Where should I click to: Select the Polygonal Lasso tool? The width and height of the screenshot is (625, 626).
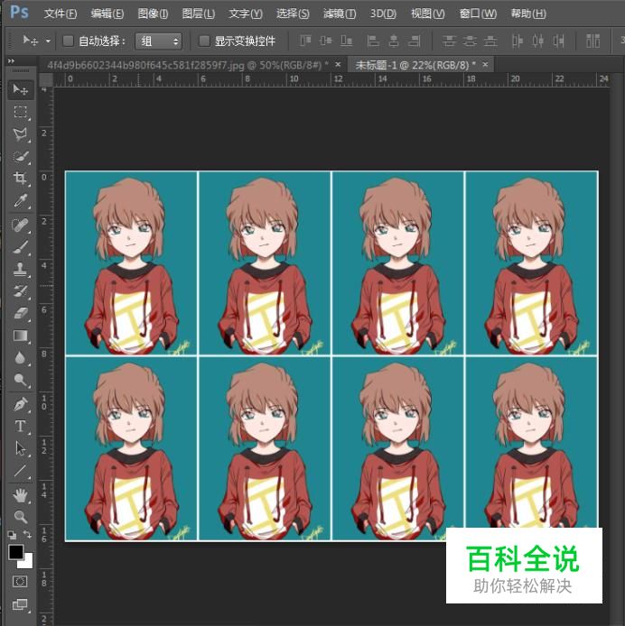tap(20, 134)
